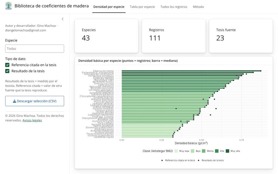278x174 pixels.
Task: Click the Registros 111 card
Action: click(x=174, y=36)
